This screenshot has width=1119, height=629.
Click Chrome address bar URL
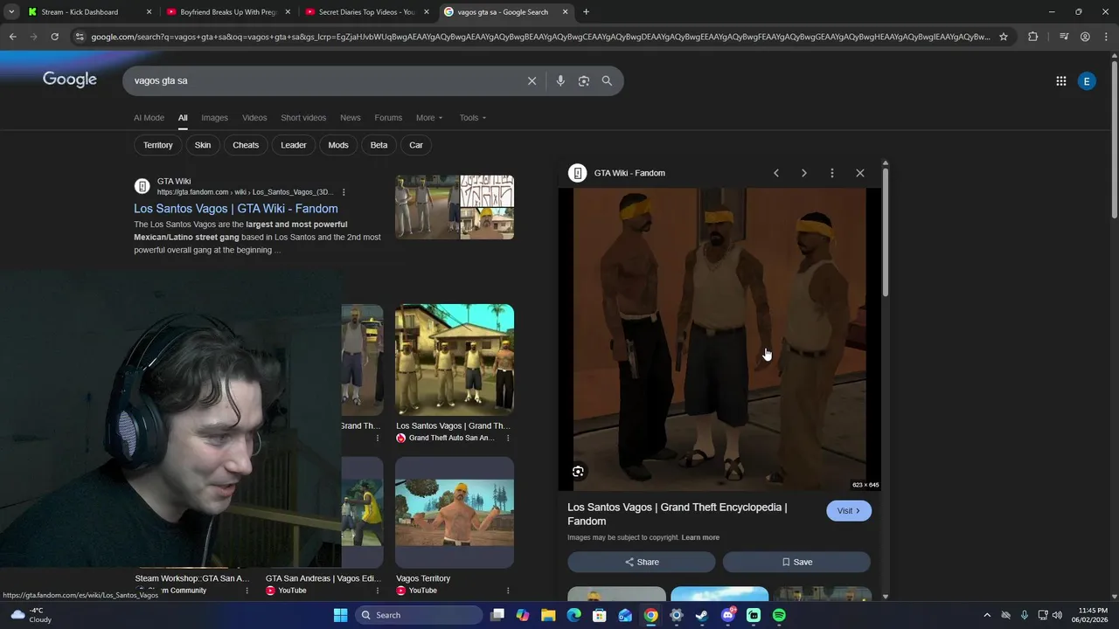click(540, 37)
